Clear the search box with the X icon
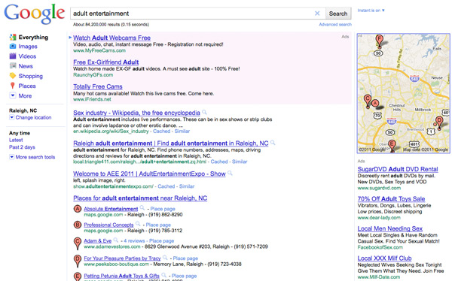The width and height of the screenshot is (452, 281). click(x=317, y=14)
